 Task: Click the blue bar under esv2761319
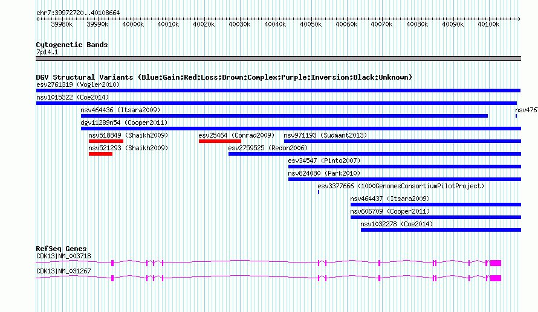pos(278,91)
